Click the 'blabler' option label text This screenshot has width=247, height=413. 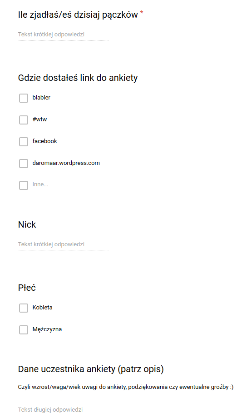(x=41, y=97)
